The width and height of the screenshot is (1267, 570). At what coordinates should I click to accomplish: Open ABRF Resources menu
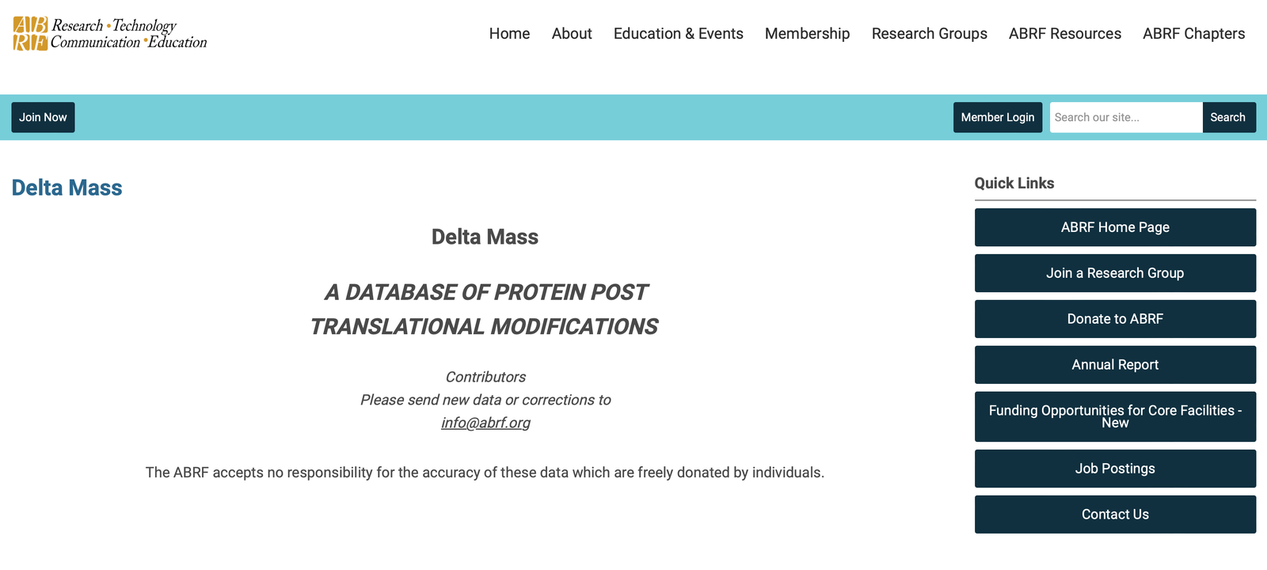click(x=1064, y=34)
